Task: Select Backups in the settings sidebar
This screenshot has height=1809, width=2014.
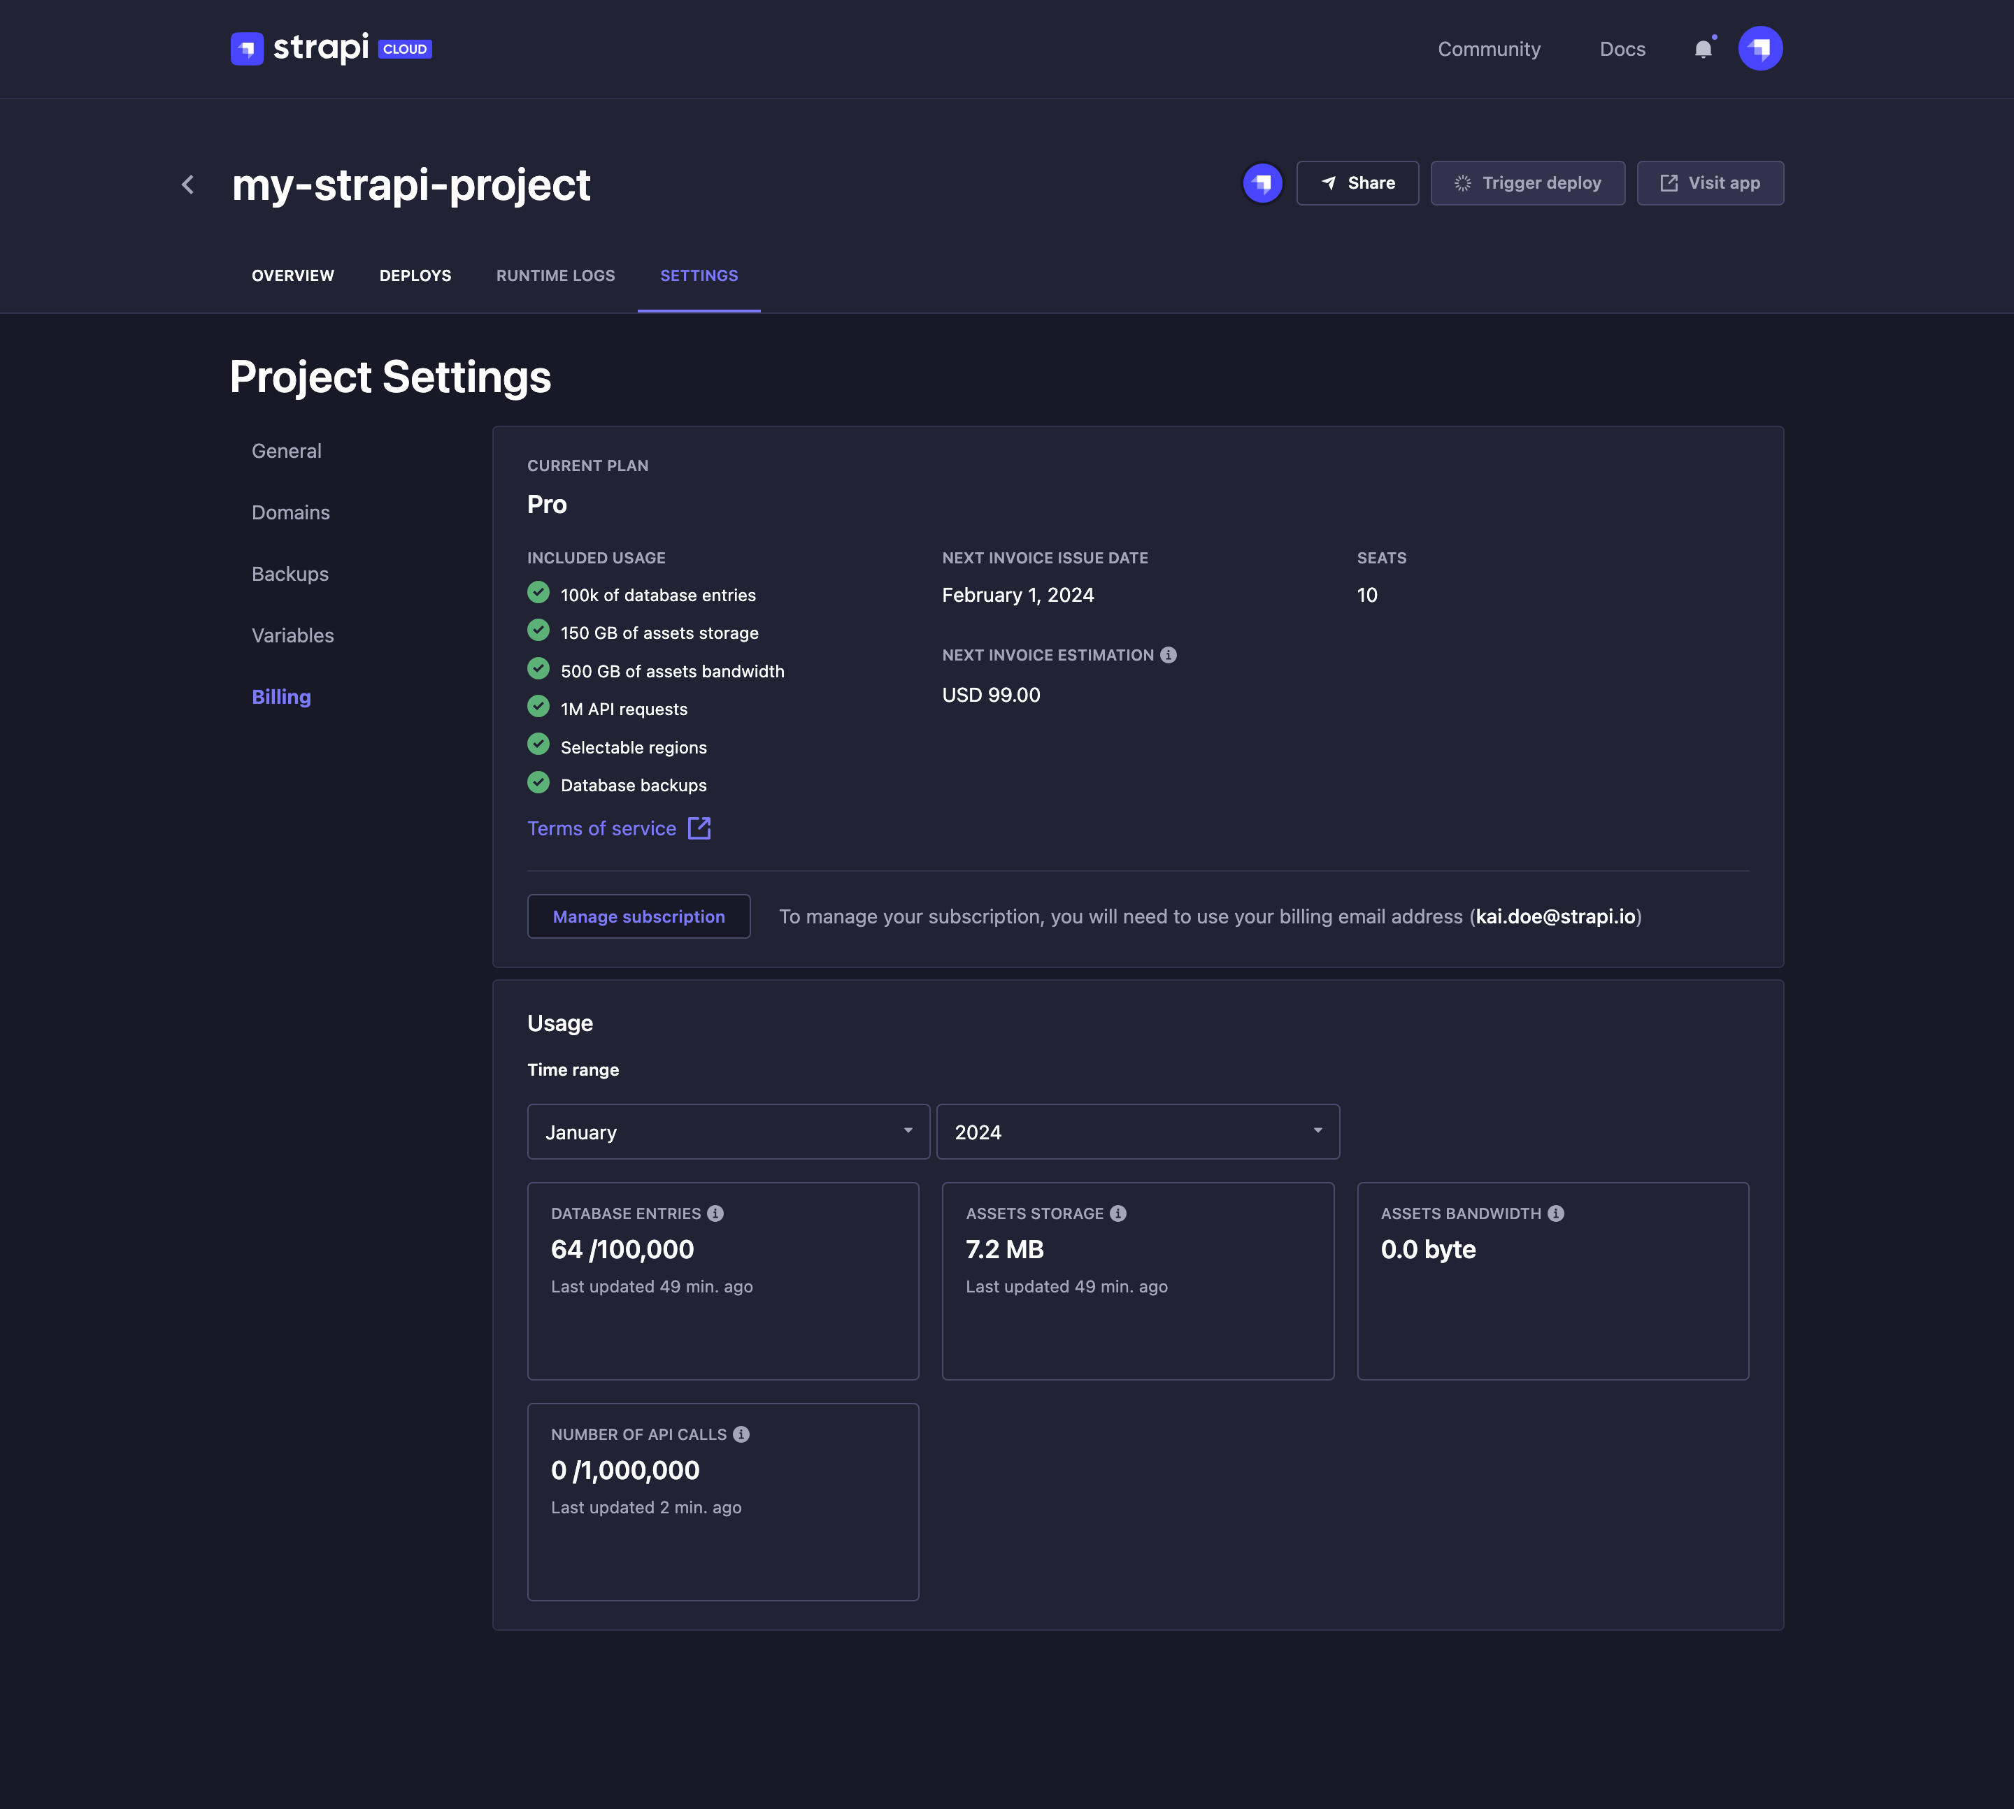Action: pos(290,573)
